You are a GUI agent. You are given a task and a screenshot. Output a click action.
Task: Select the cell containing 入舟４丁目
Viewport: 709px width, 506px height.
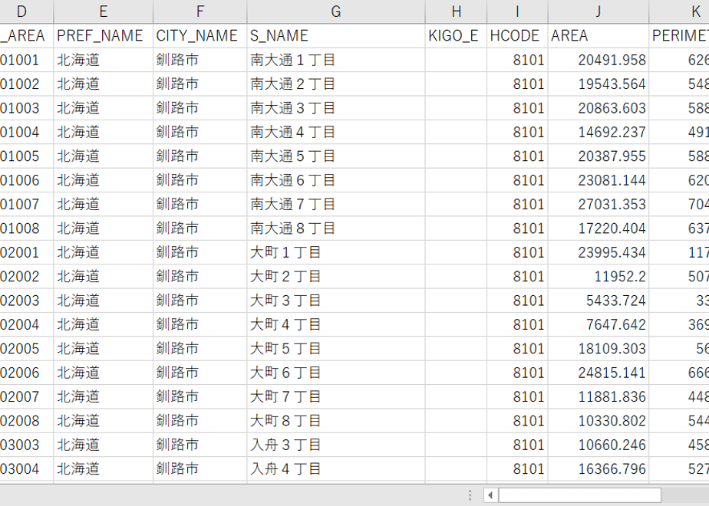(335, 468)
